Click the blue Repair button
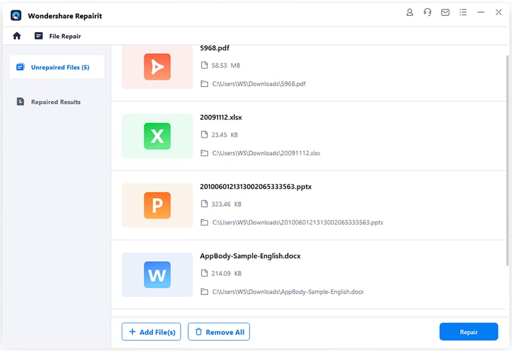 click(468, 332)
